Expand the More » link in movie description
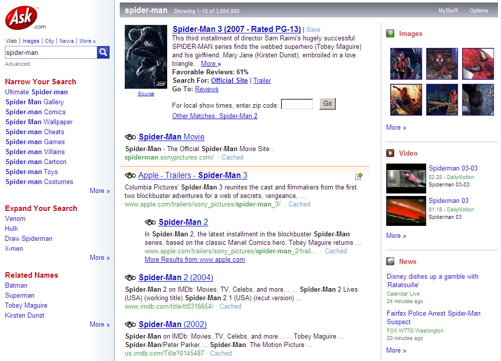This screenshot has height=361, width=501. (x=211, y=63)
